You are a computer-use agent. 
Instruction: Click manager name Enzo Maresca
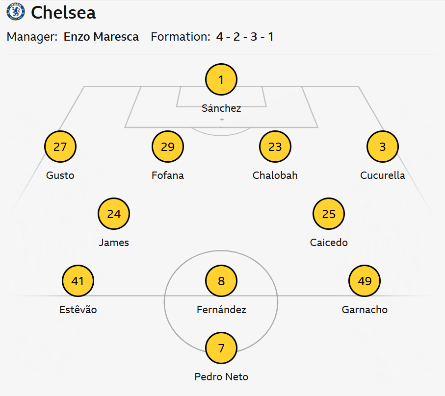[x=101, y=37]
